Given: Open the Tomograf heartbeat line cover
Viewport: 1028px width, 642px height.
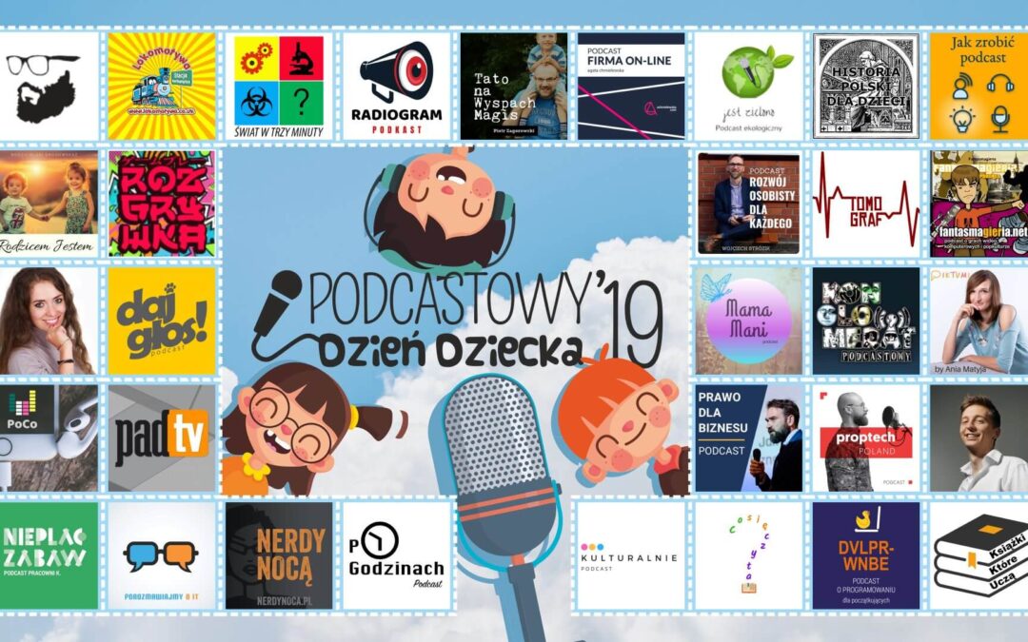Looking at the screenshot, I should tap(866, 204).
